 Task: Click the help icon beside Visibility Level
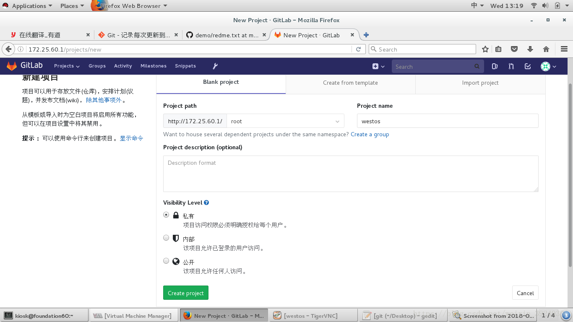tap(206, 203)
